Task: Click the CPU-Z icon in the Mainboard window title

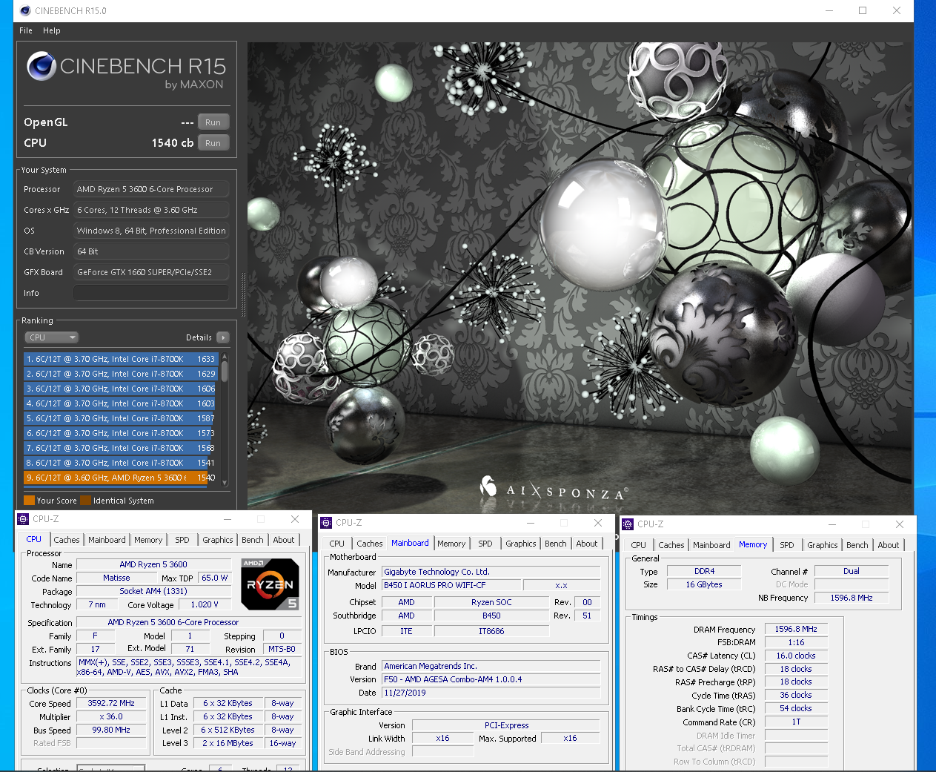Action: (x=326, y=523)
